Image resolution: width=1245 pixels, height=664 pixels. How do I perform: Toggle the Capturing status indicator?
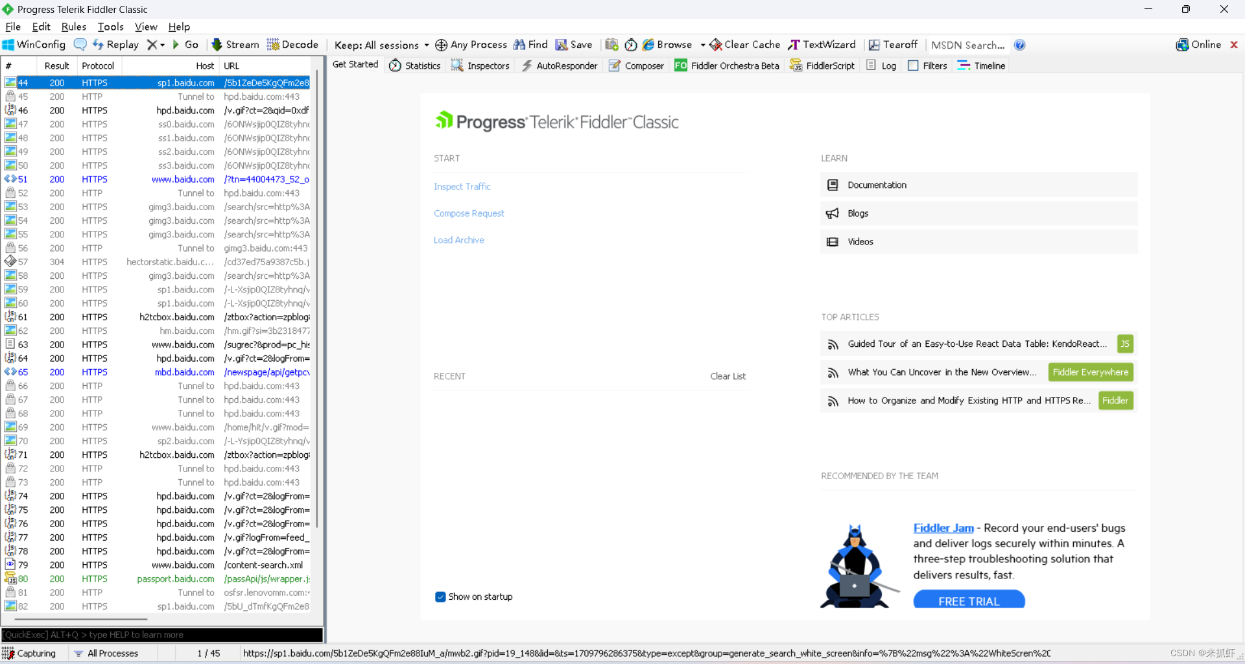point(29,653)
